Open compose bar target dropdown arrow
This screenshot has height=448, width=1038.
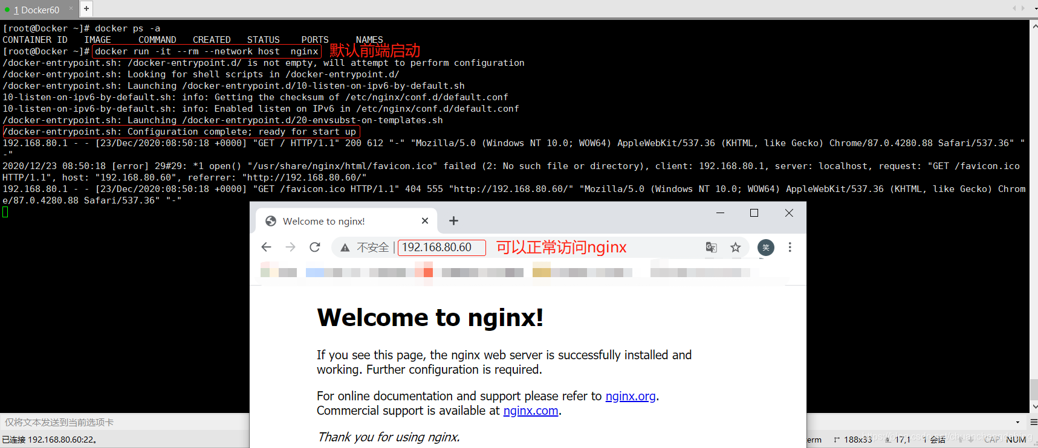point(1017,422)
